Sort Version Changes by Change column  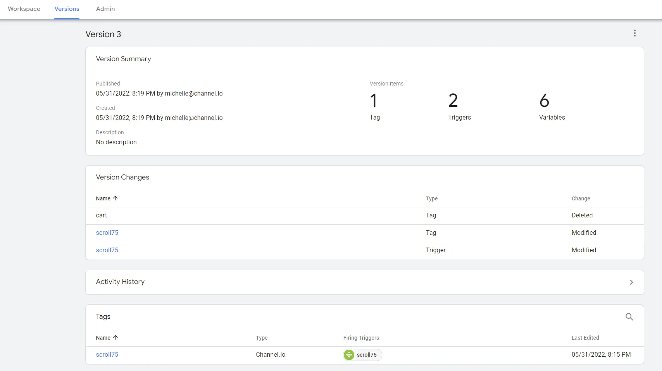coord(581,198)
